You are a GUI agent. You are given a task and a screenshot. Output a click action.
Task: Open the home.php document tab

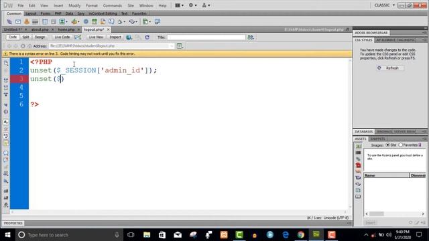[x=66, y=29]
